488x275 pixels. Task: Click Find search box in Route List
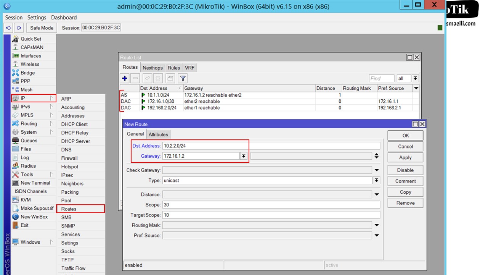(x=382, y=78)
